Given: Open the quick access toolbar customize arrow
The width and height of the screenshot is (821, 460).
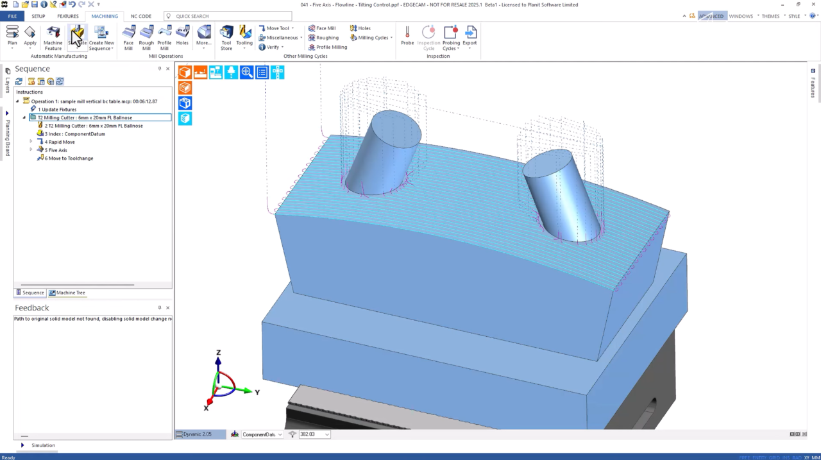Looking at the screenshot, I should pos(100,4).
